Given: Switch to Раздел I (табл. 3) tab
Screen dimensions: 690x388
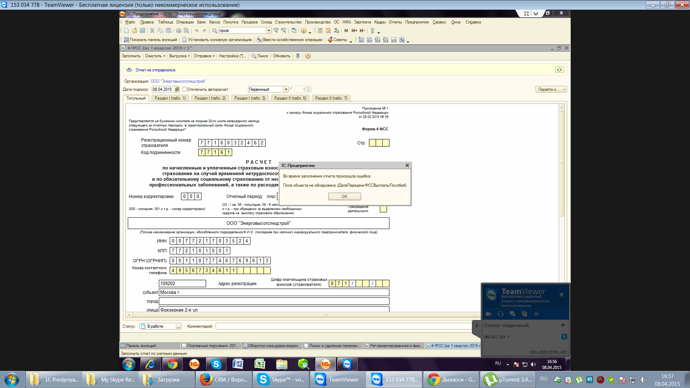Looking at the screenshot, I should pyautogui.click(x=250, y=98).
